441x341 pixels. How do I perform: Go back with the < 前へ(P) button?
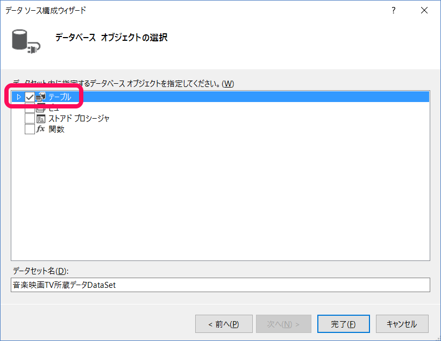(224, 324)
